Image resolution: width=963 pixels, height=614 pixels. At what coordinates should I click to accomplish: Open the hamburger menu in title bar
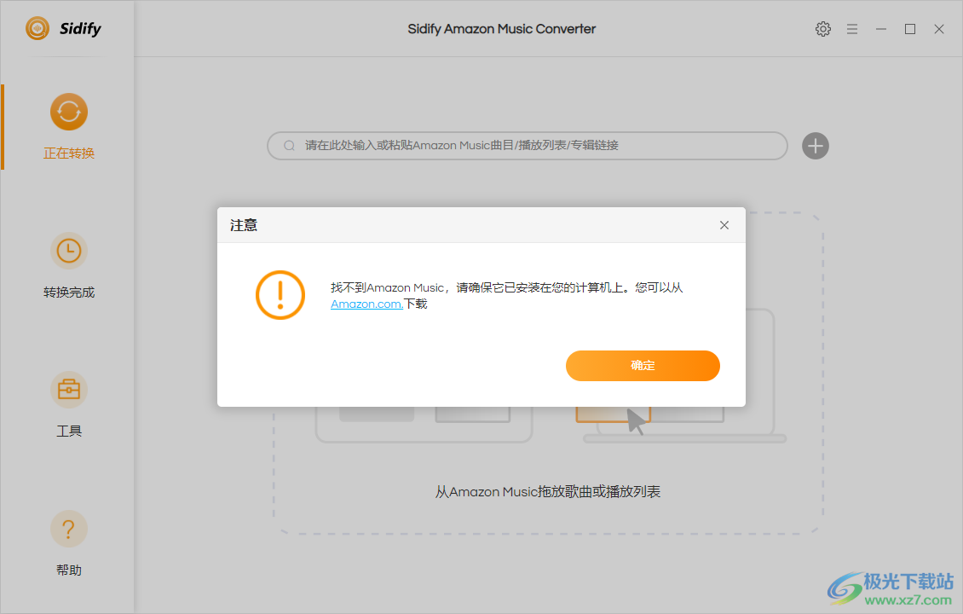point(852,29)
